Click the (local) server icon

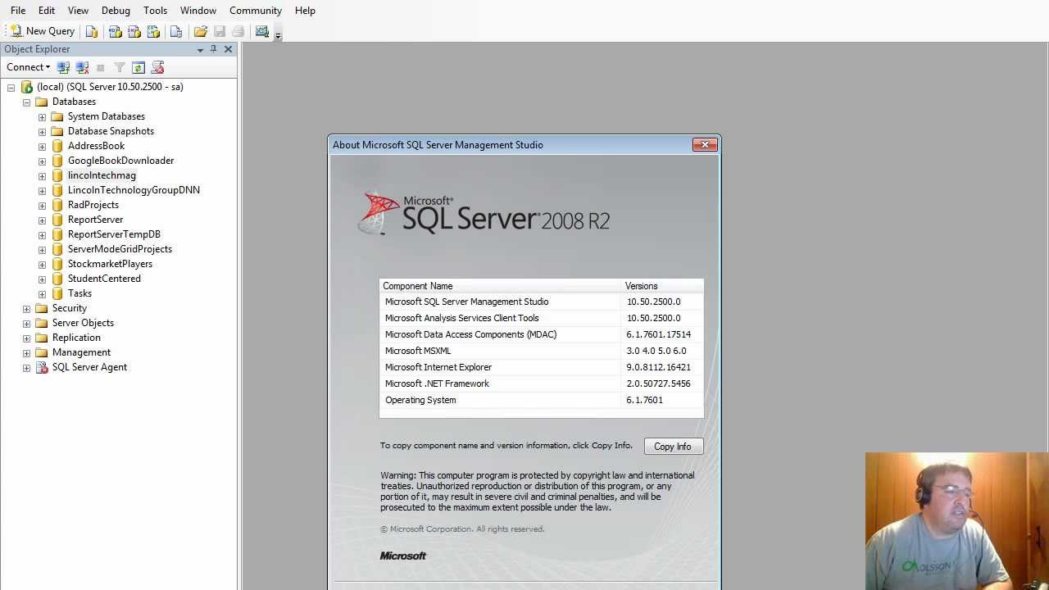pos(26,87)
